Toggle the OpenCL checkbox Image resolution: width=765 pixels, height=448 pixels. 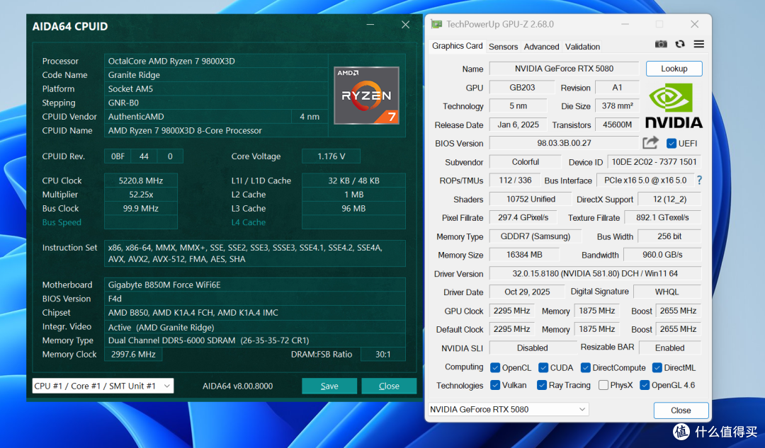pyautogui.click(x=495, y=367)
